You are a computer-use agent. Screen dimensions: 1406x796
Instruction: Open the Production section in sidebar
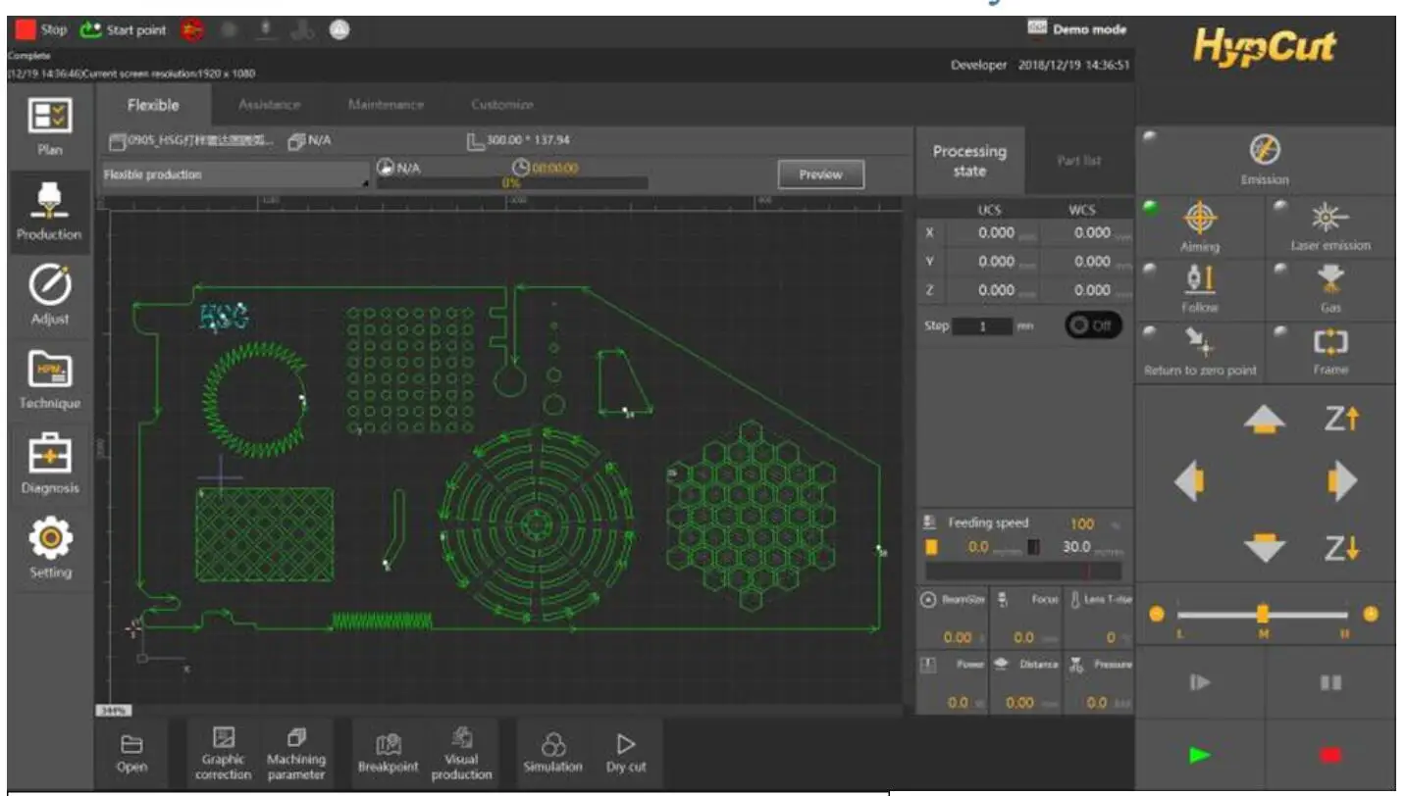(x=49, y=212)
